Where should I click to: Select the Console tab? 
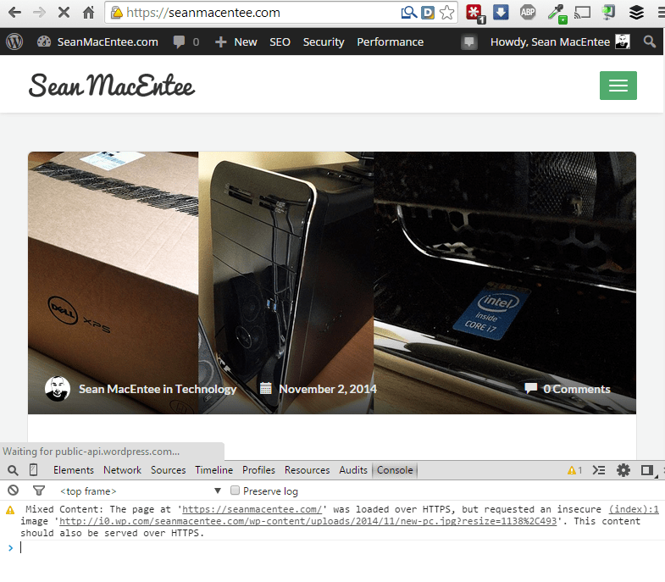point(395,470)
